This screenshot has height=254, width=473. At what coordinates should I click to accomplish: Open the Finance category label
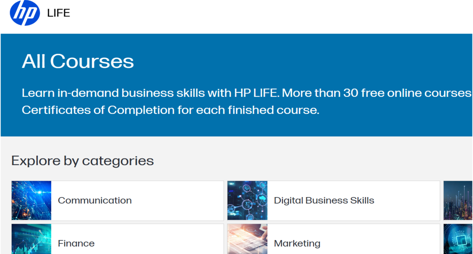pos(76,243)
